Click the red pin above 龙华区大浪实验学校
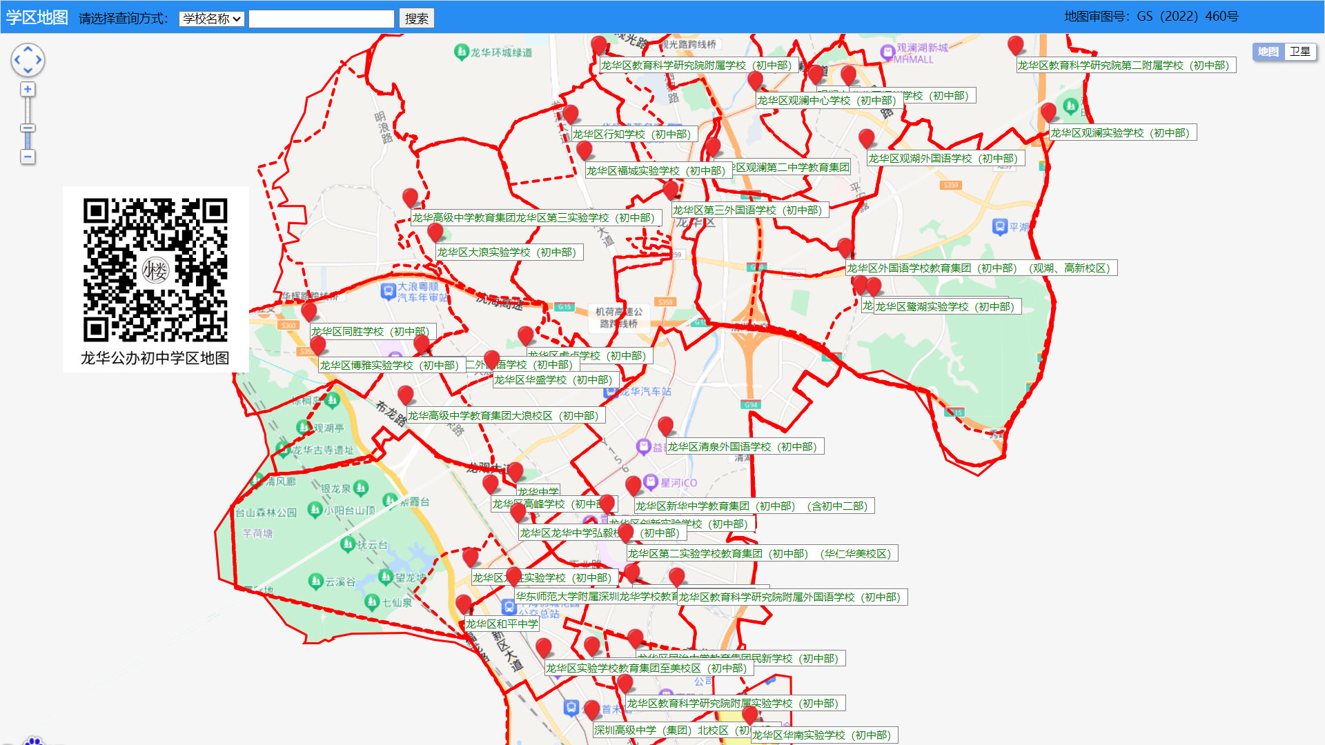 pos(435,232)
